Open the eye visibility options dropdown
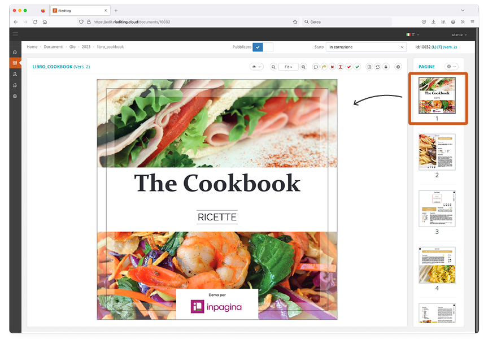This screenshot has height=339, width=488. coord(256,67)
